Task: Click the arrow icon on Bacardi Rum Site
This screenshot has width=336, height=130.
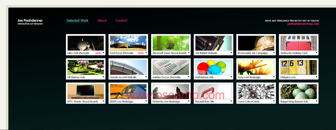Action: (231, 101)
